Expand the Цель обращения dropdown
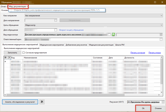Viewport: 166px width, 112px height. (161, 25)
